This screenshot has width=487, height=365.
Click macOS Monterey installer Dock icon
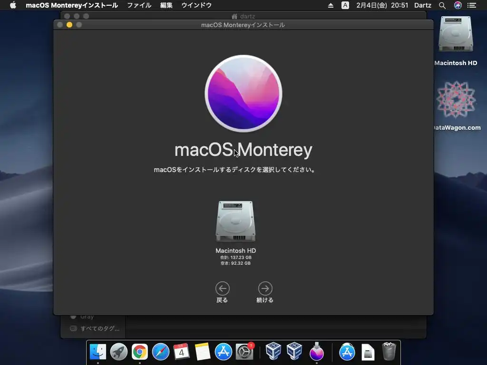click(x=317, y=351)
